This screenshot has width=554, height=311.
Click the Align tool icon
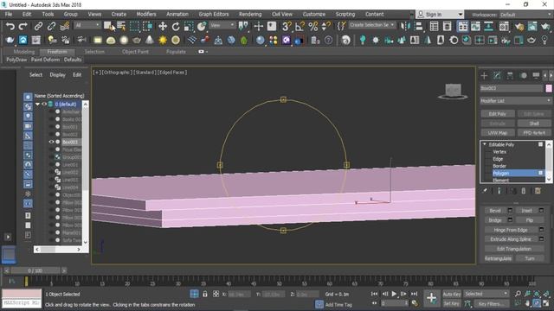click(419, 27)
